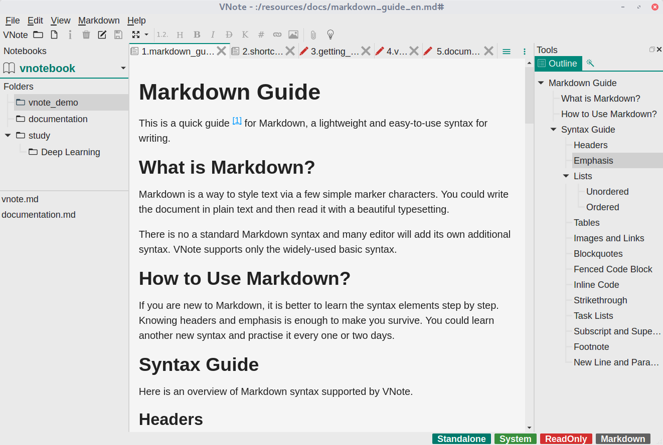Toggle strikethrough formatting

[x=229, y=35]
